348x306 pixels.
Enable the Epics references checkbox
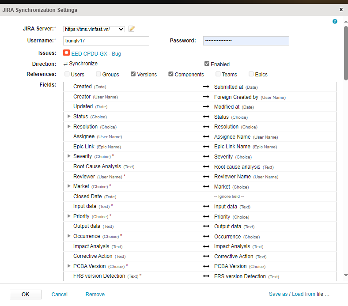[251, 74]
